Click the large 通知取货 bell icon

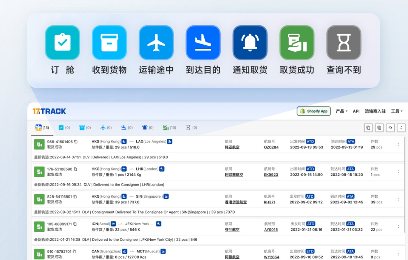click(250, 42)
